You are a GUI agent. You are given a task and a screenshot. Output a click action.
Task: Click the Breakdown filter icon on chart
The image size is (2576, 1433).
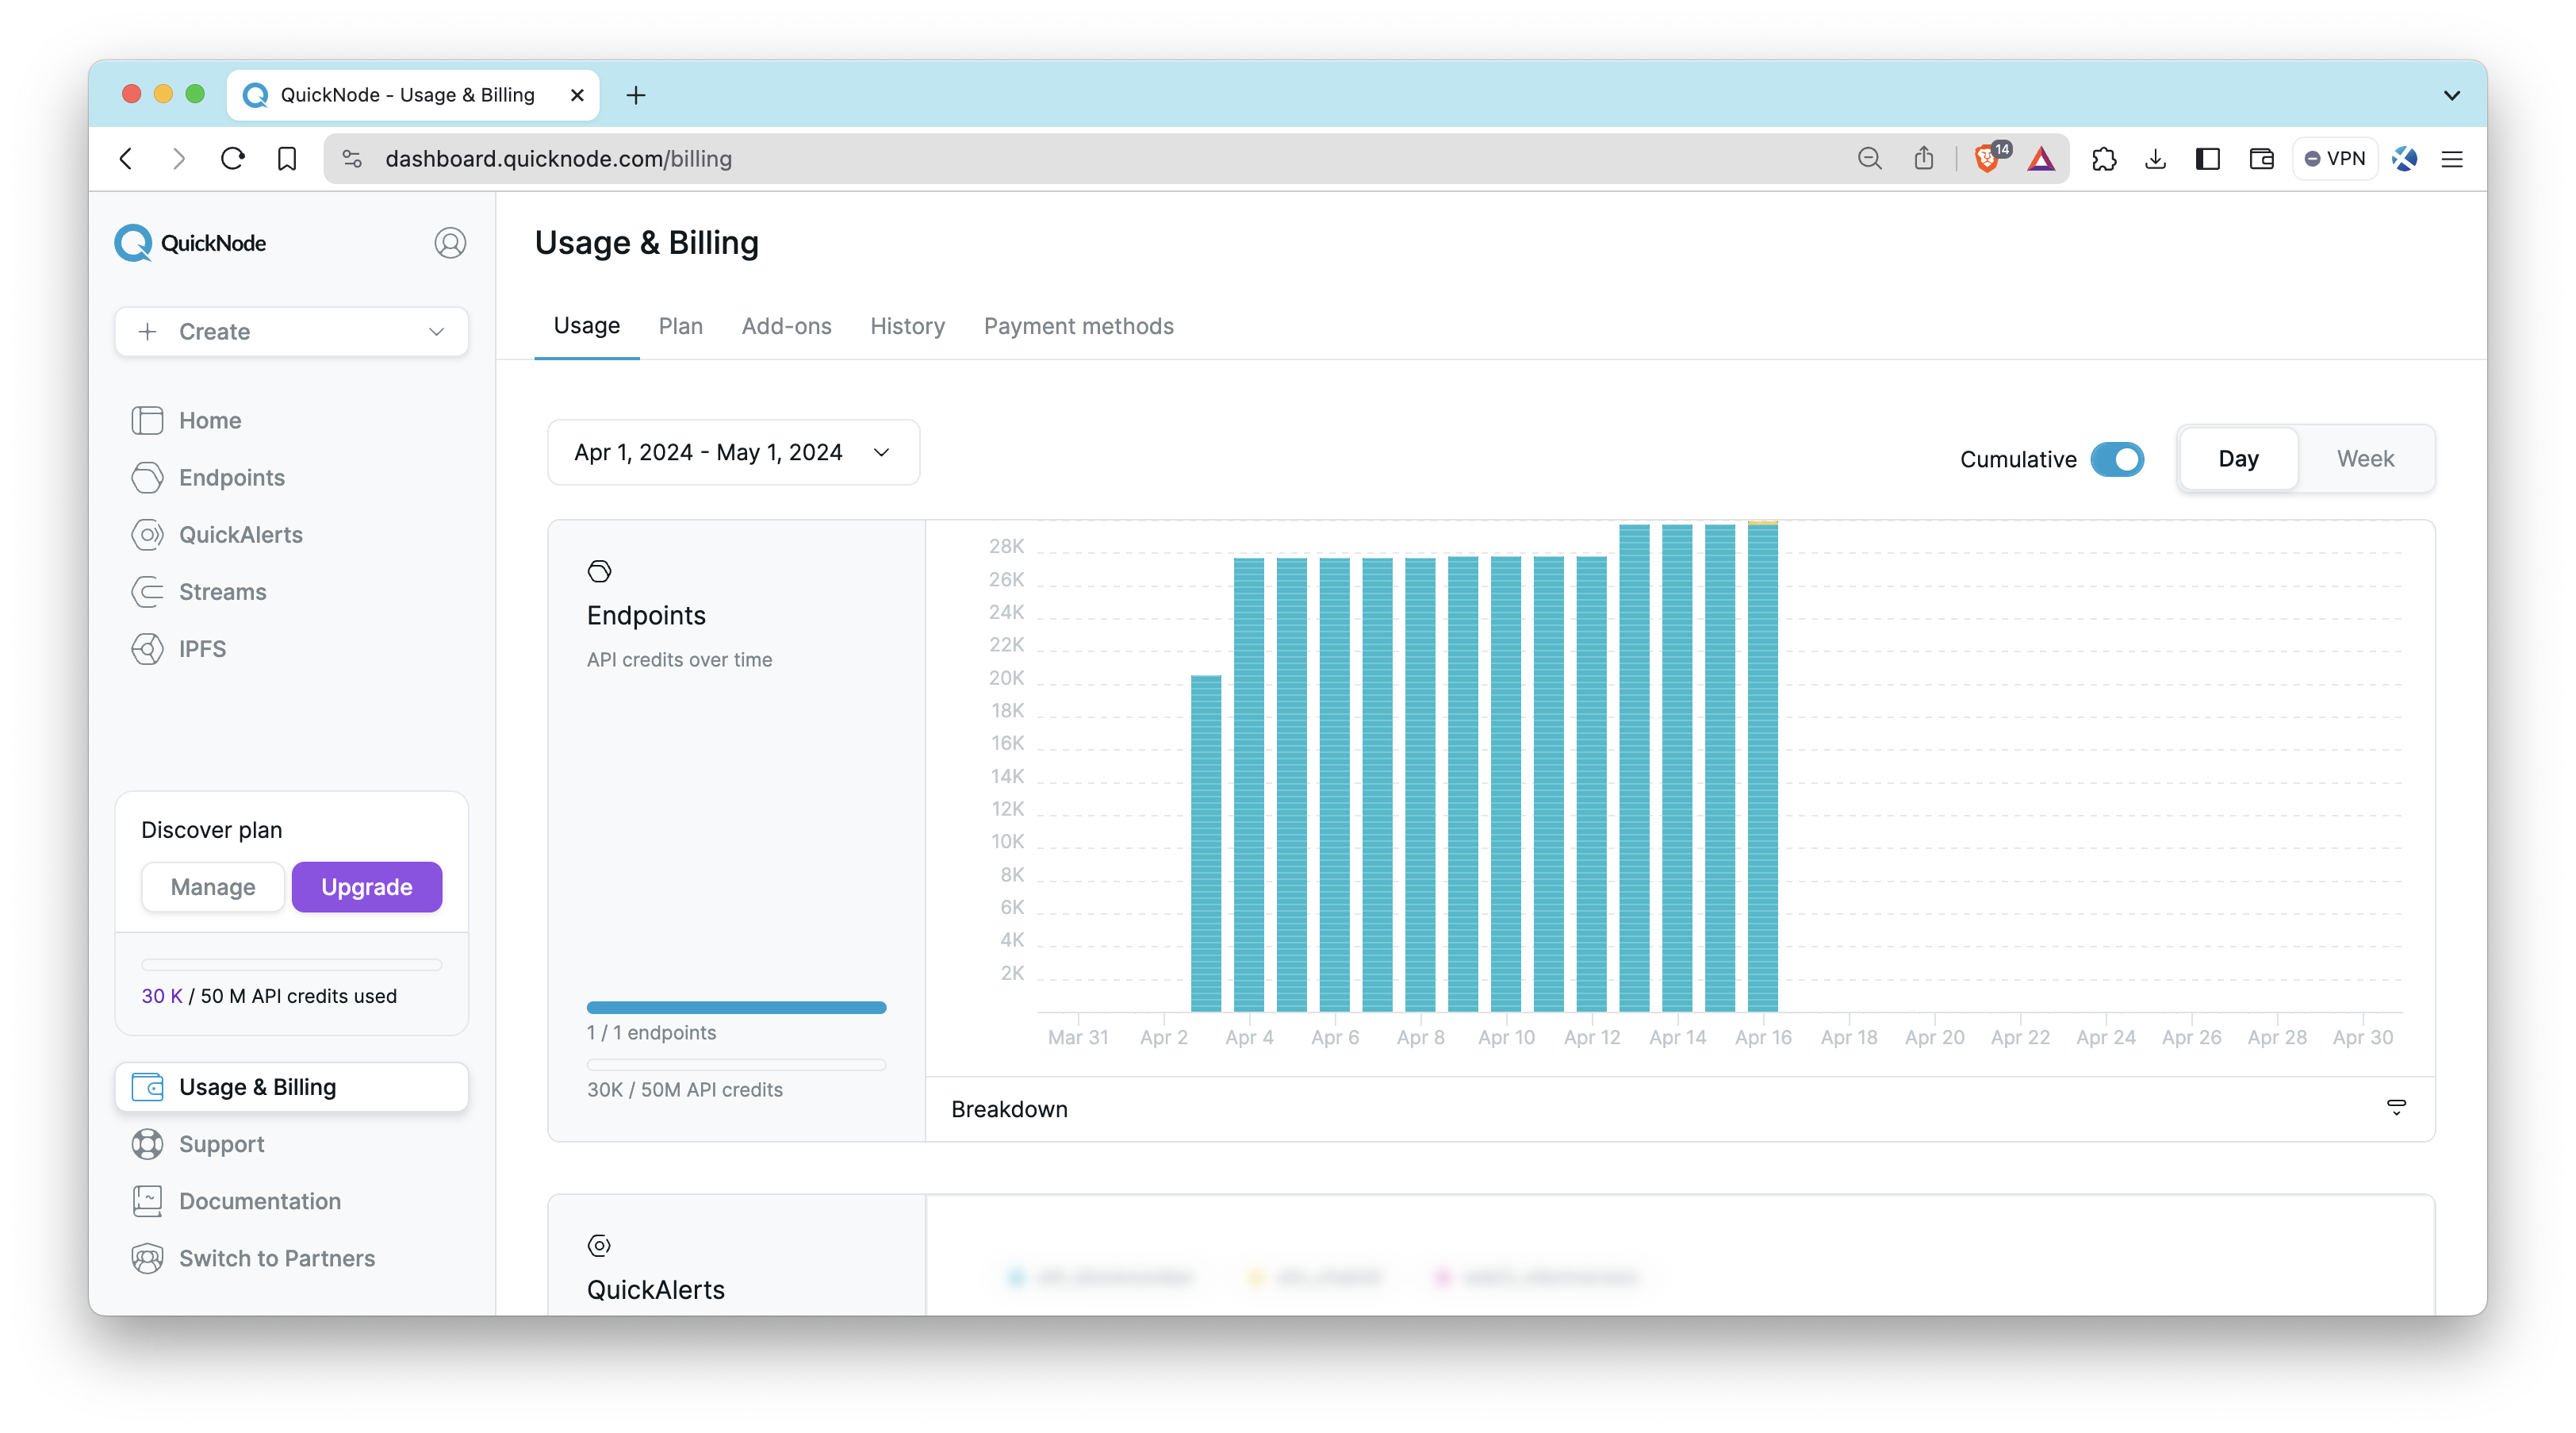tap(2396, 1107)
